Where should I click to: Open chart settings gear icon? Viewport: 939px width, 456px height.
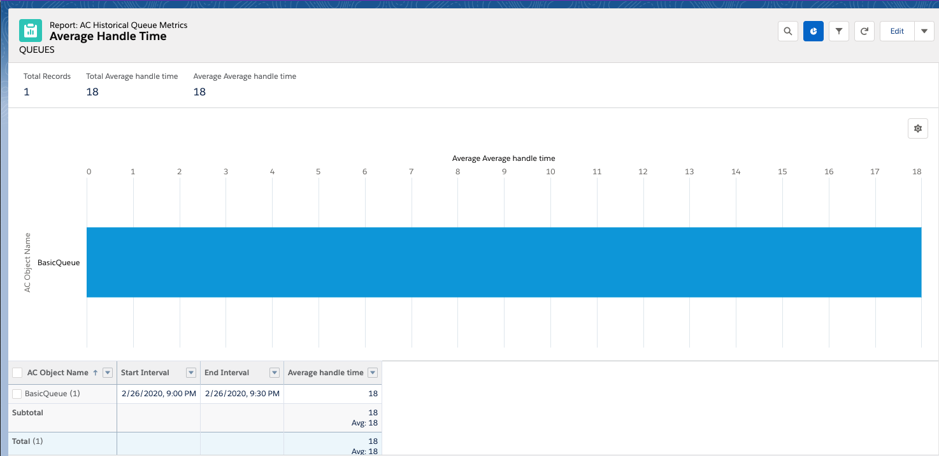tap(918, 128)
